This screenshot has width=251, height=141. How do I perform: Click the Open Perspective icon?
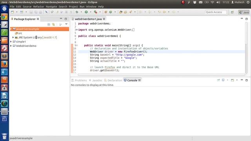tap(233, 12)
